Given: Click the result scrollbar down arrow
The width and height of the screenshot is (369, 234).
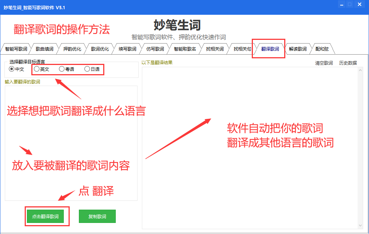Looking at the screenshot, I should click(x=360, y=226).
